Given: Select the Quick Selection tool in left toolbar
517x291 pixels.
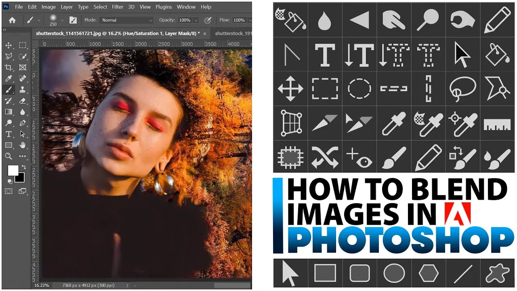Looking at the screenshot, I should pyautogui.click(x=23, y=56).
